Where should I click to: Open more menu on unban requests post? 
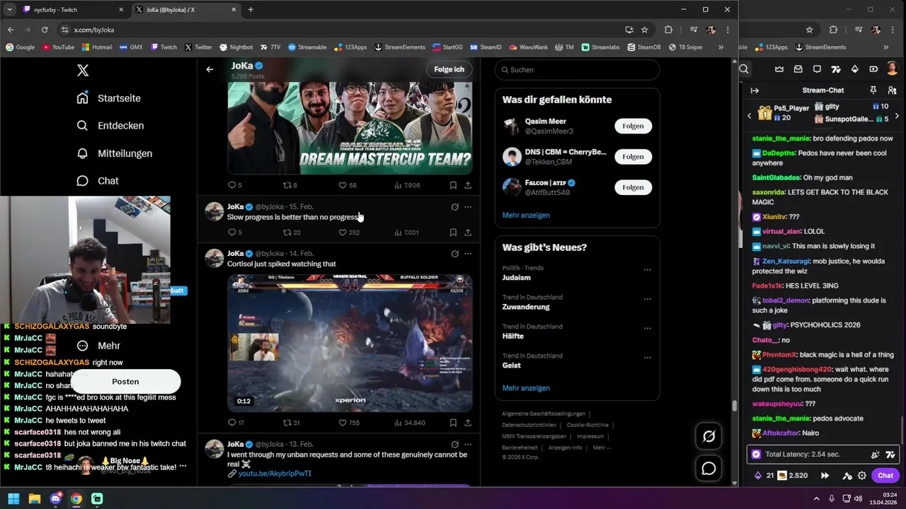point(468,445)
